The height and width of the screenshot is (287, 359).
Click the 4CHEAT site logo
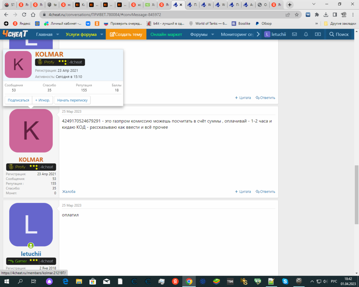tap(15, 34)
